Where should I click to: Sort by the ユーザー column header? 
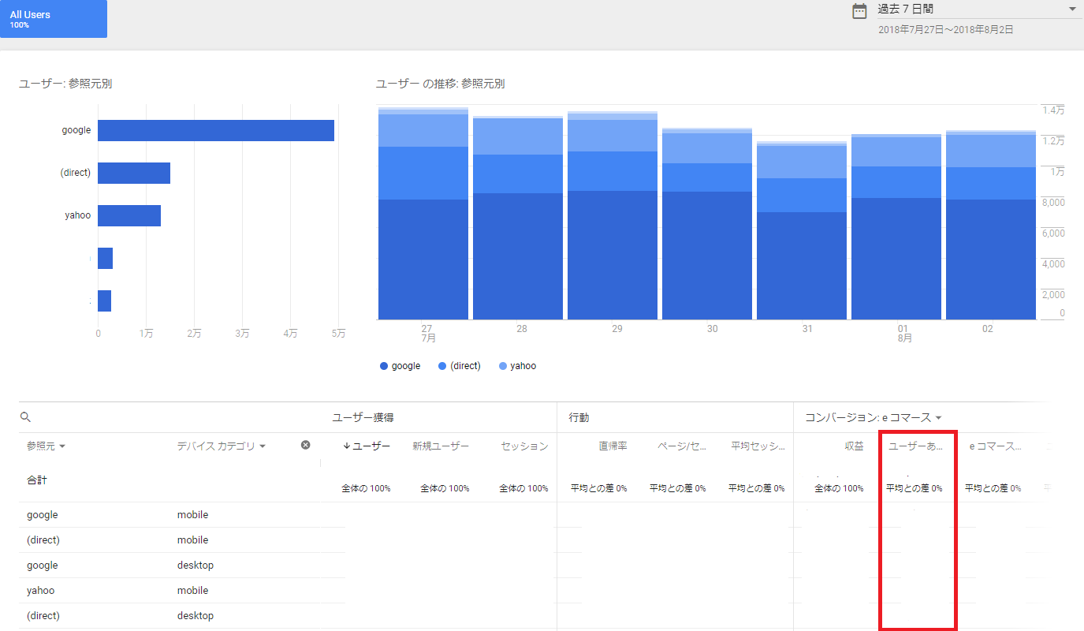[x=367, y=446]
